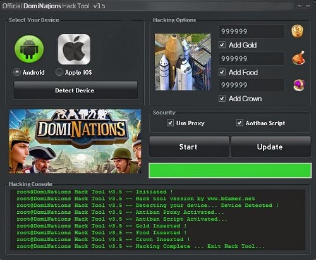The width and height of the screenshot is (316, 260).
Task: Minimize the window via title bar button
Action: 300,6
